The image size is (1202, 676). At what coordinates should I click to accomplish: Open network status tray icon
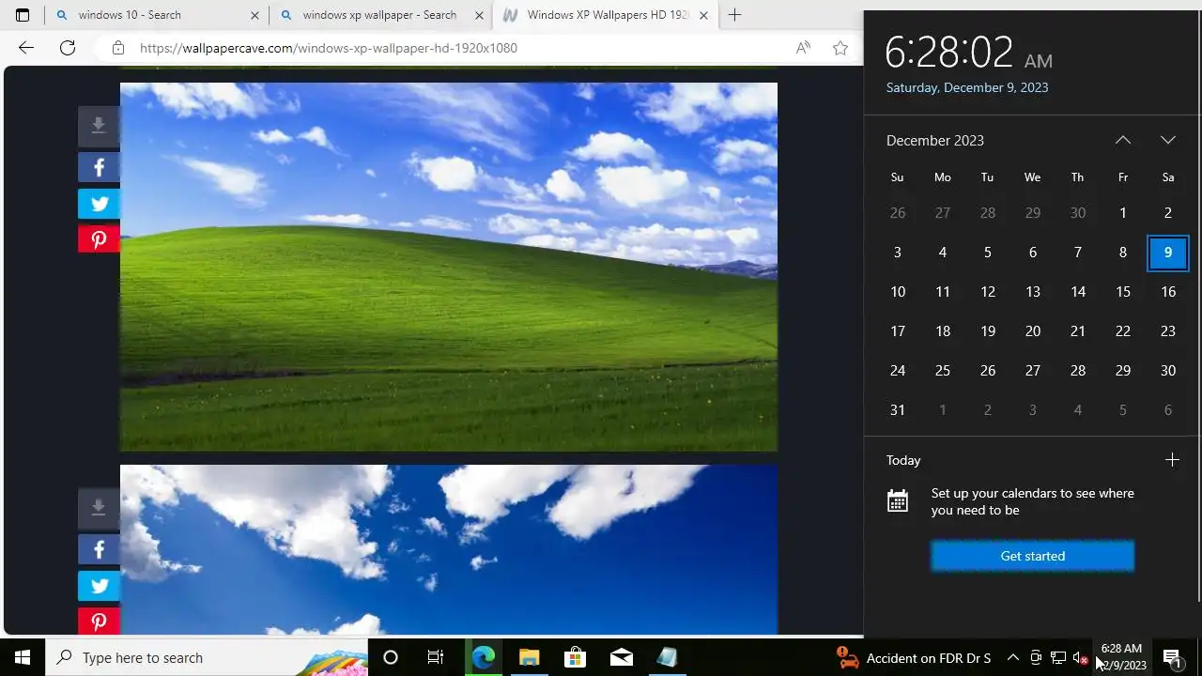1058,657
